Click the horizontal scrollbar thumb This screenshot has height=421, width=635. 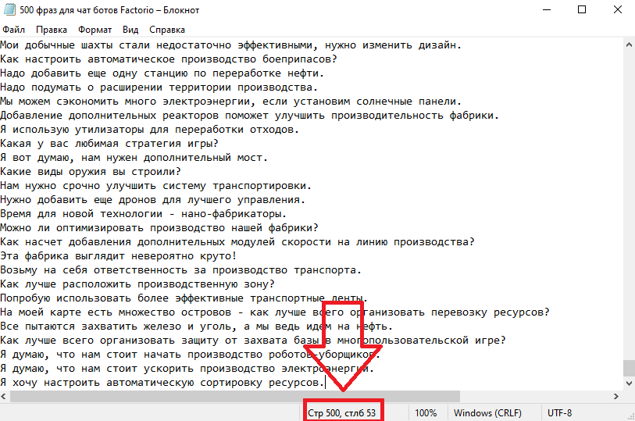click(235, 396)
